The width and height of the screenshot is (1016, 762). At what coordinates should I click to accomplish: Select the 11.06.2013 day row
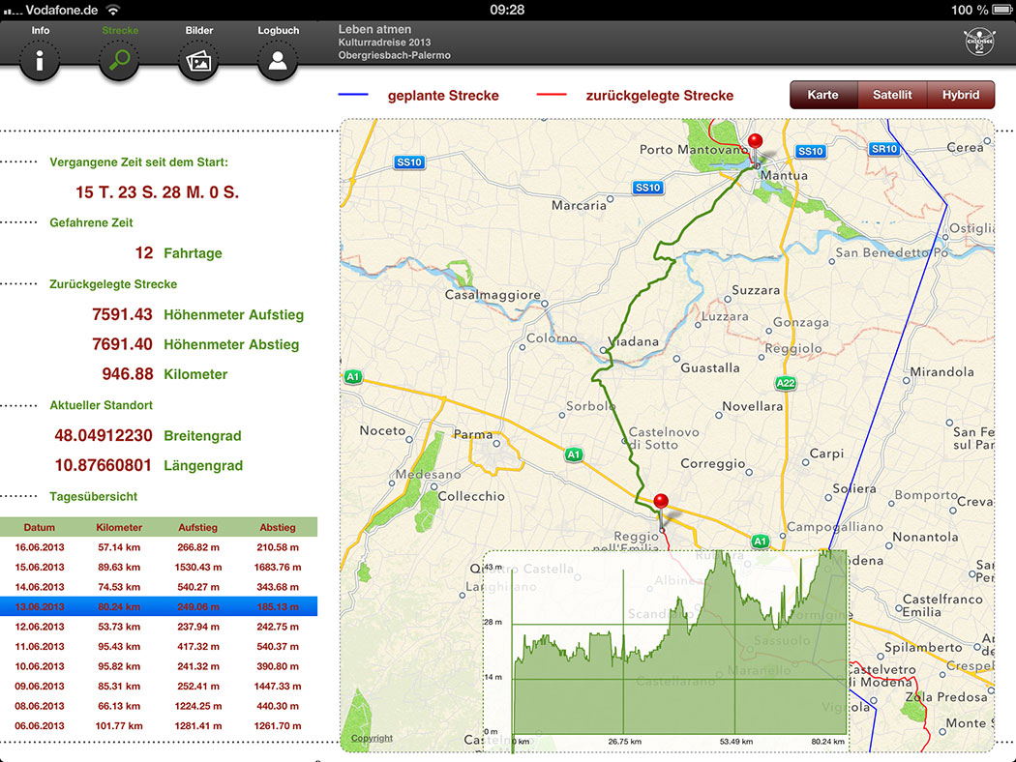(x=159, y=646)
